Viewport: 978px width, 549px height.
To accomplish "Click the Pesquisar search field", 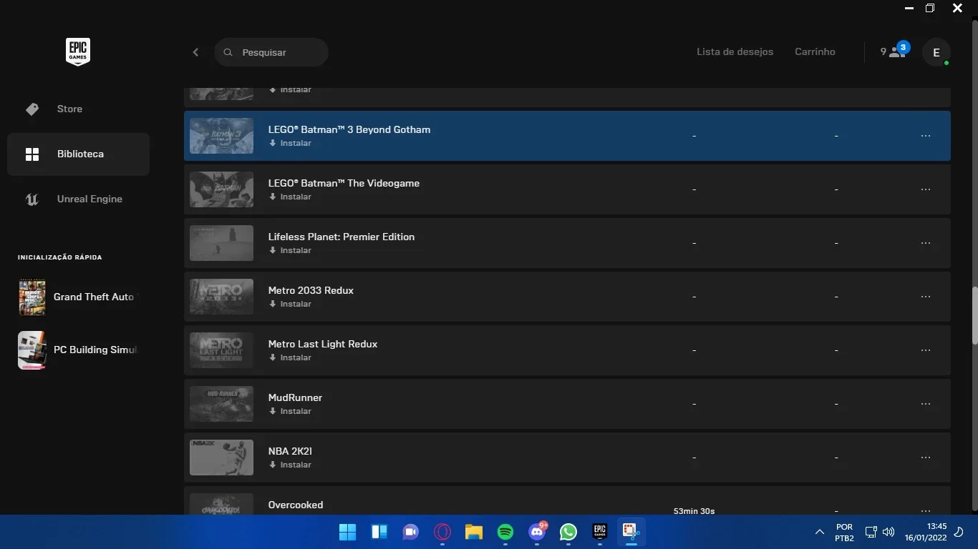I will coord(271,52).
